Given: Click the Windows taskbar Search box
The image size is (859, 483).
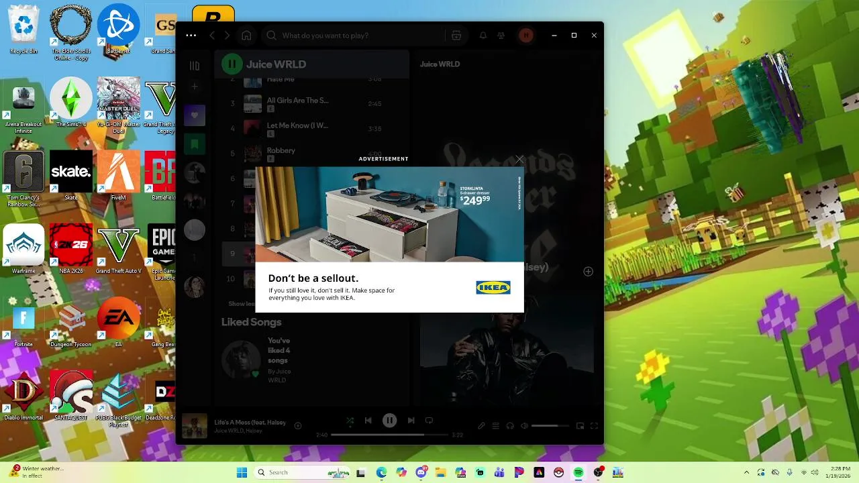Looking at the screenshot, I should 303,472.
